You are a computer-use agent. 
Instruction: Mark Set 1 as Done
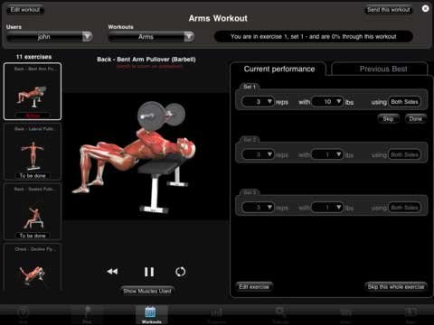[x=415, y=119]
